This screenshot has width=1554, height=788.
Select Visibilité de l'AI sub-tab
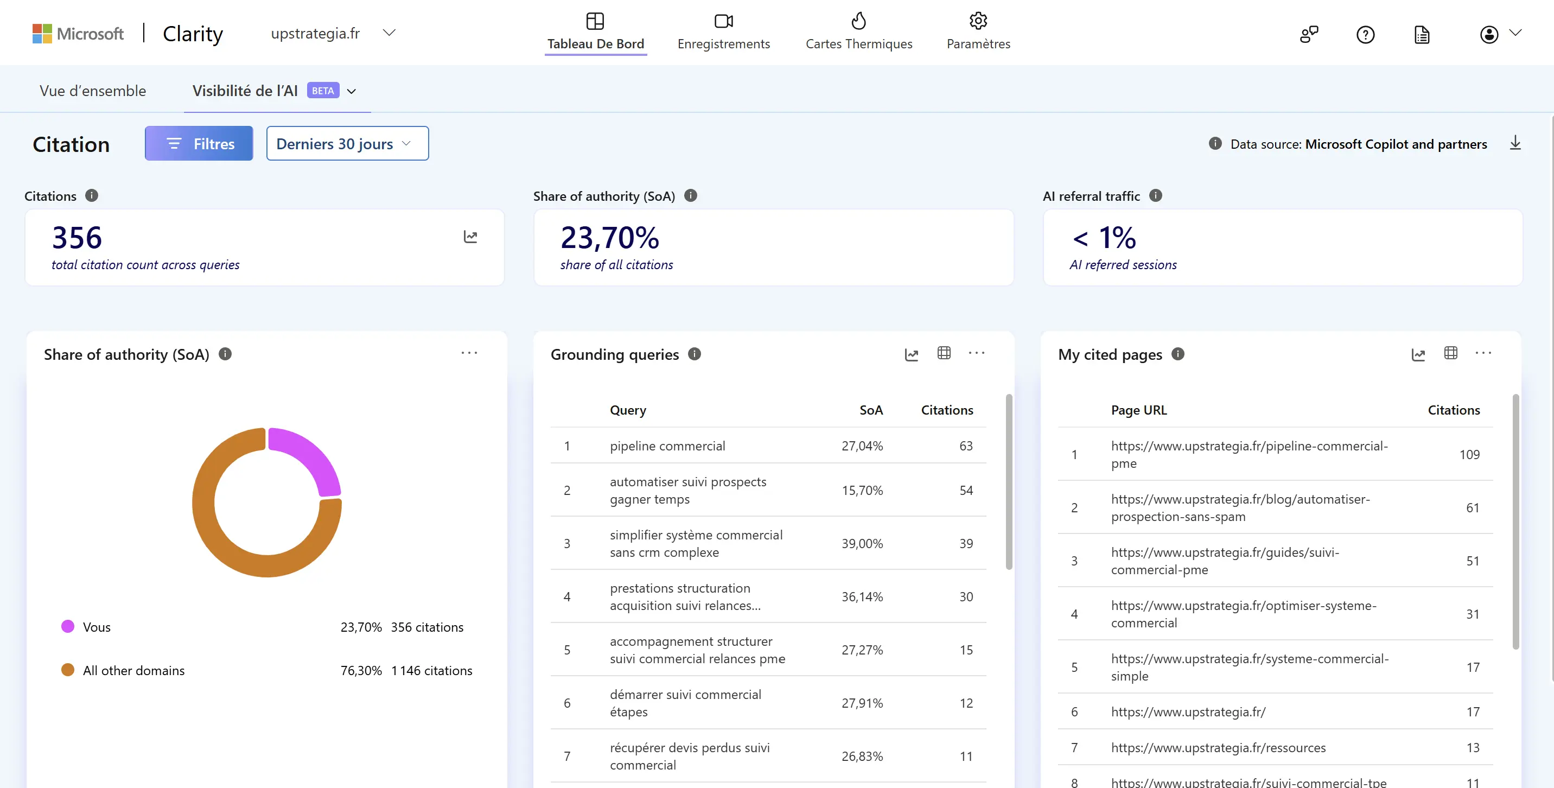point(245,91)
